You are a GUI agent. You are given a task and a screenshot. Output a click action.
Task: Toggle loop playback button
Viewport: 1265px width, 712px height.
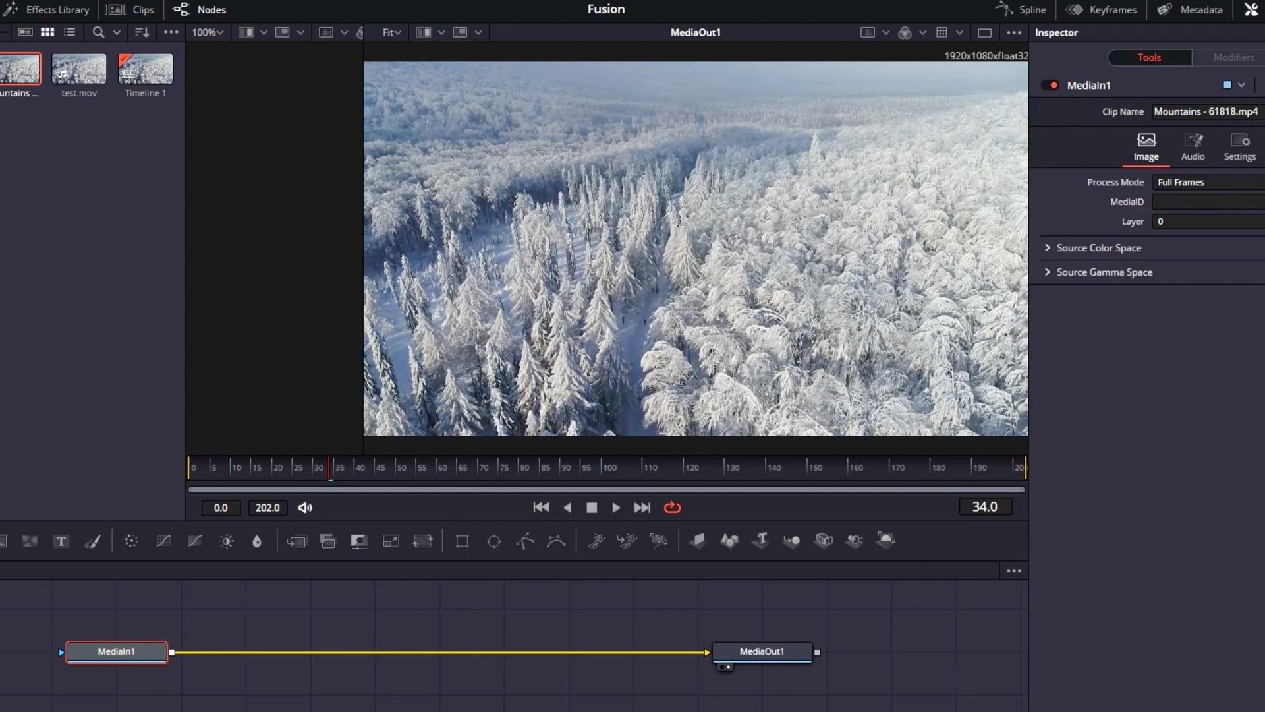[672, 507]
